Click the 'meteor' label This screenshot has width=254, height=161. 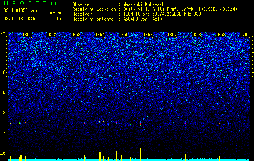[57, 12]
